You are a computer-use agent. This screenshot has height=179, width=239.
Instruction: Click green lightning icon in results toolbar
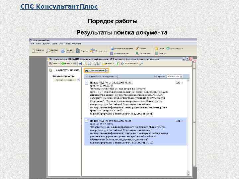point(117,63)
